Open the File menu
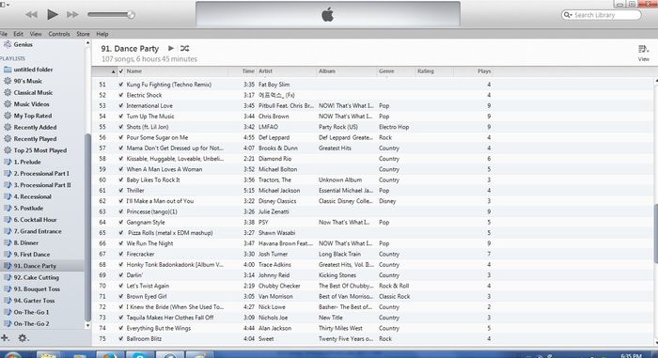 pyautogui.click(x=4, y=34)
